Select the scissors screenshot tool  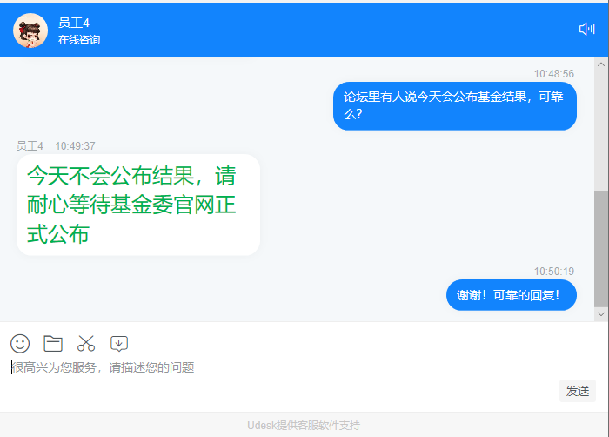point(86,344)
